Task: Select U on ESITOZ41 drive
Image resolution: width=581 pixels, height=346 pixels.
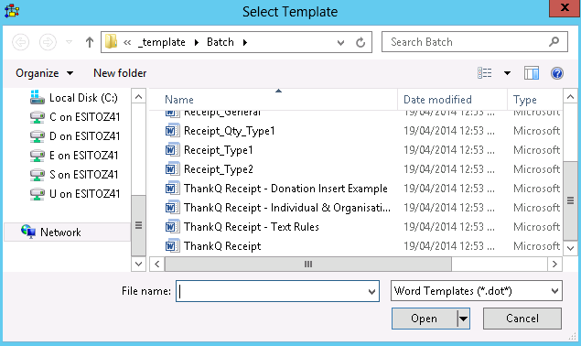Action: pyautogui.click(x=75, y=194)
